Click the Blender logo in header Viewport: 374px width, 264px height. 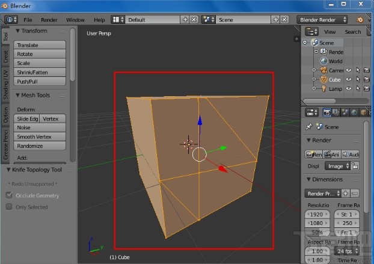pyautogui.click(x=360, y=20)
